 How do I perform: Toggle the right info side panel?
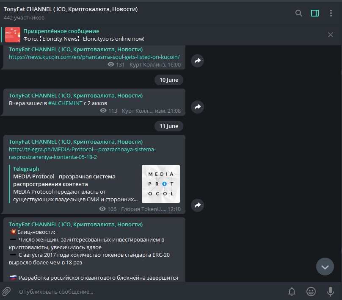[315, 13]
